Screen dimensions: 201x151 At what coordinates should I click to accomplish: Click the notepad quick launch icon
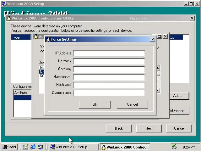pos(26,147)
